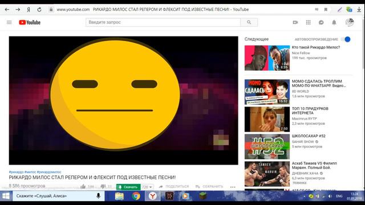
Task: Open the 720 quality dropdown
Action: point(147,187)
